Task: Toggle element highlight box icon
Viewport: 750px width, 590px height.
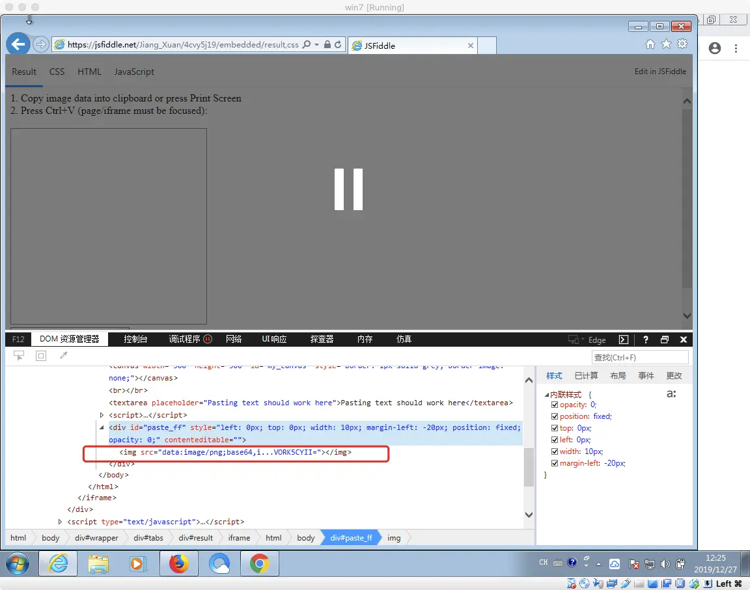Action: click(41, 355)
